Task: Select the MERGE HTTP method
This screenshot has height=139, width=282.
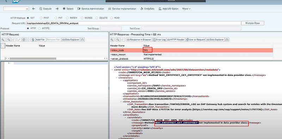Action: (x=82, y=18)
